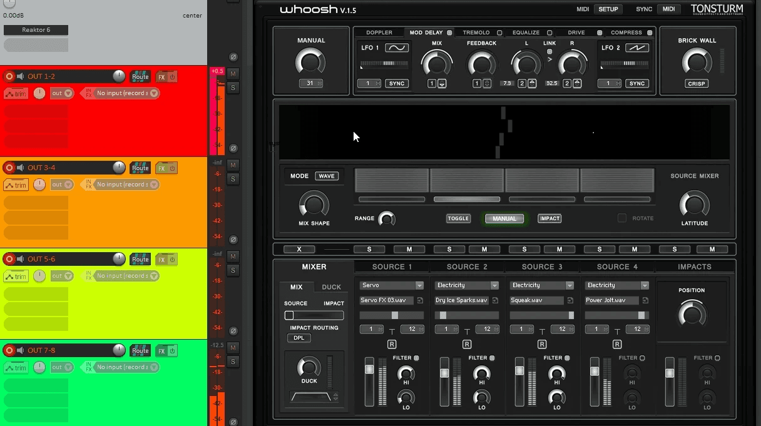Load next file for Squeak.wav
Screen dimensions: 761x426
(x=570, y=300)
